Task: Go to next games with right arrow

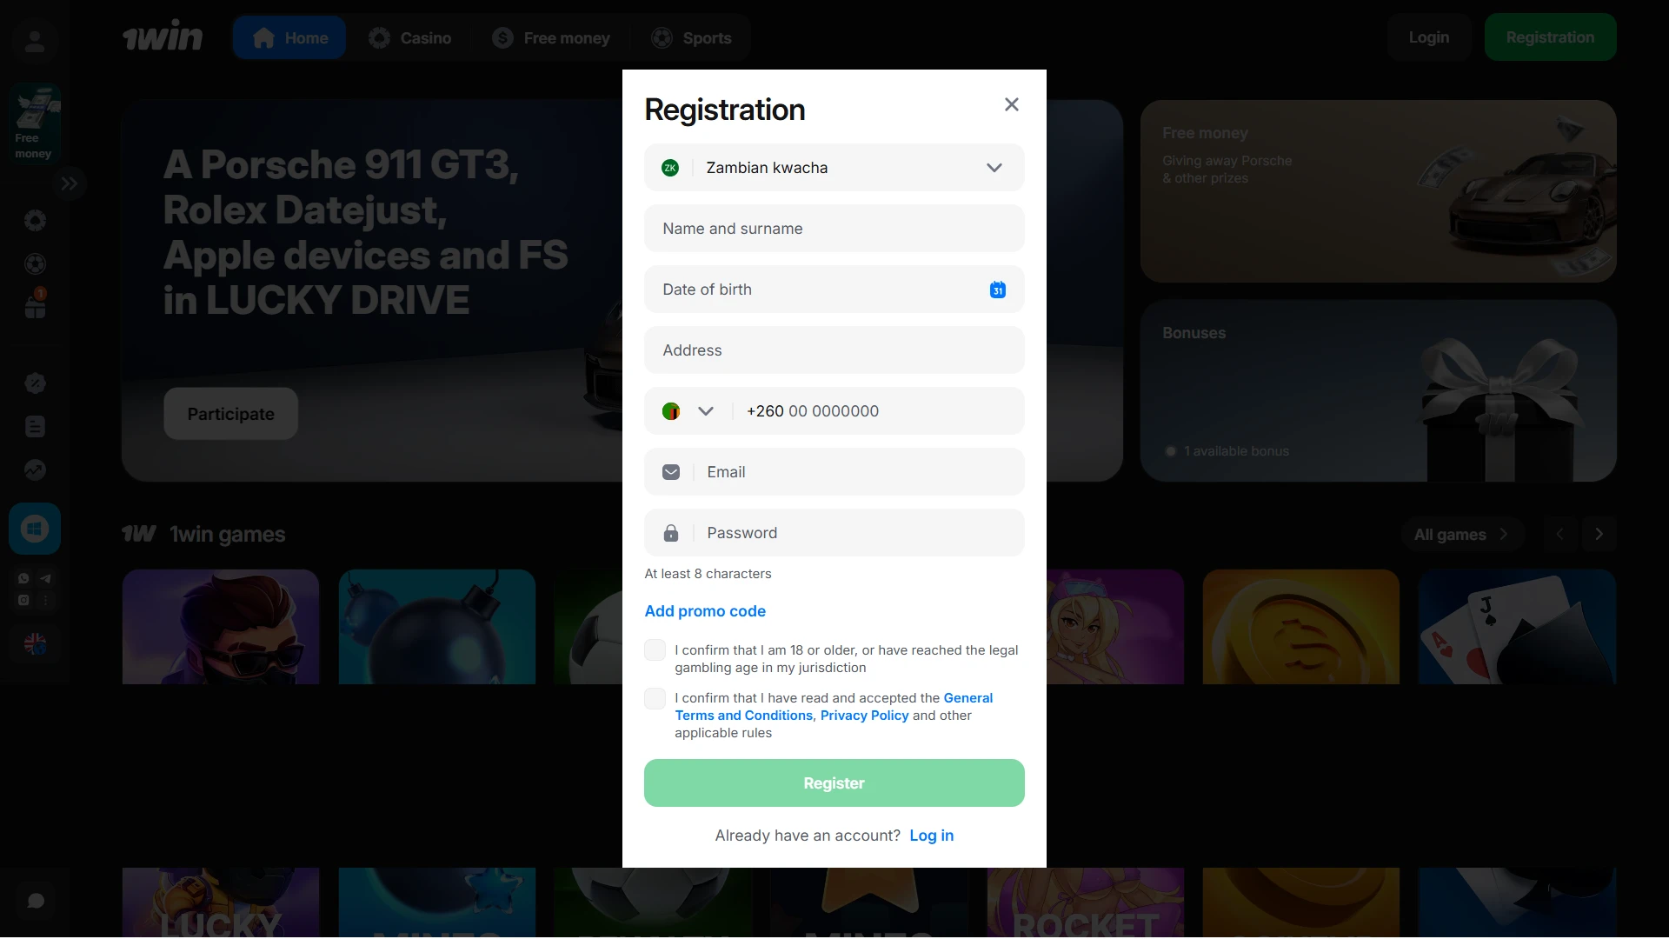Action: pyautogui.click(x=1599, y=535)
